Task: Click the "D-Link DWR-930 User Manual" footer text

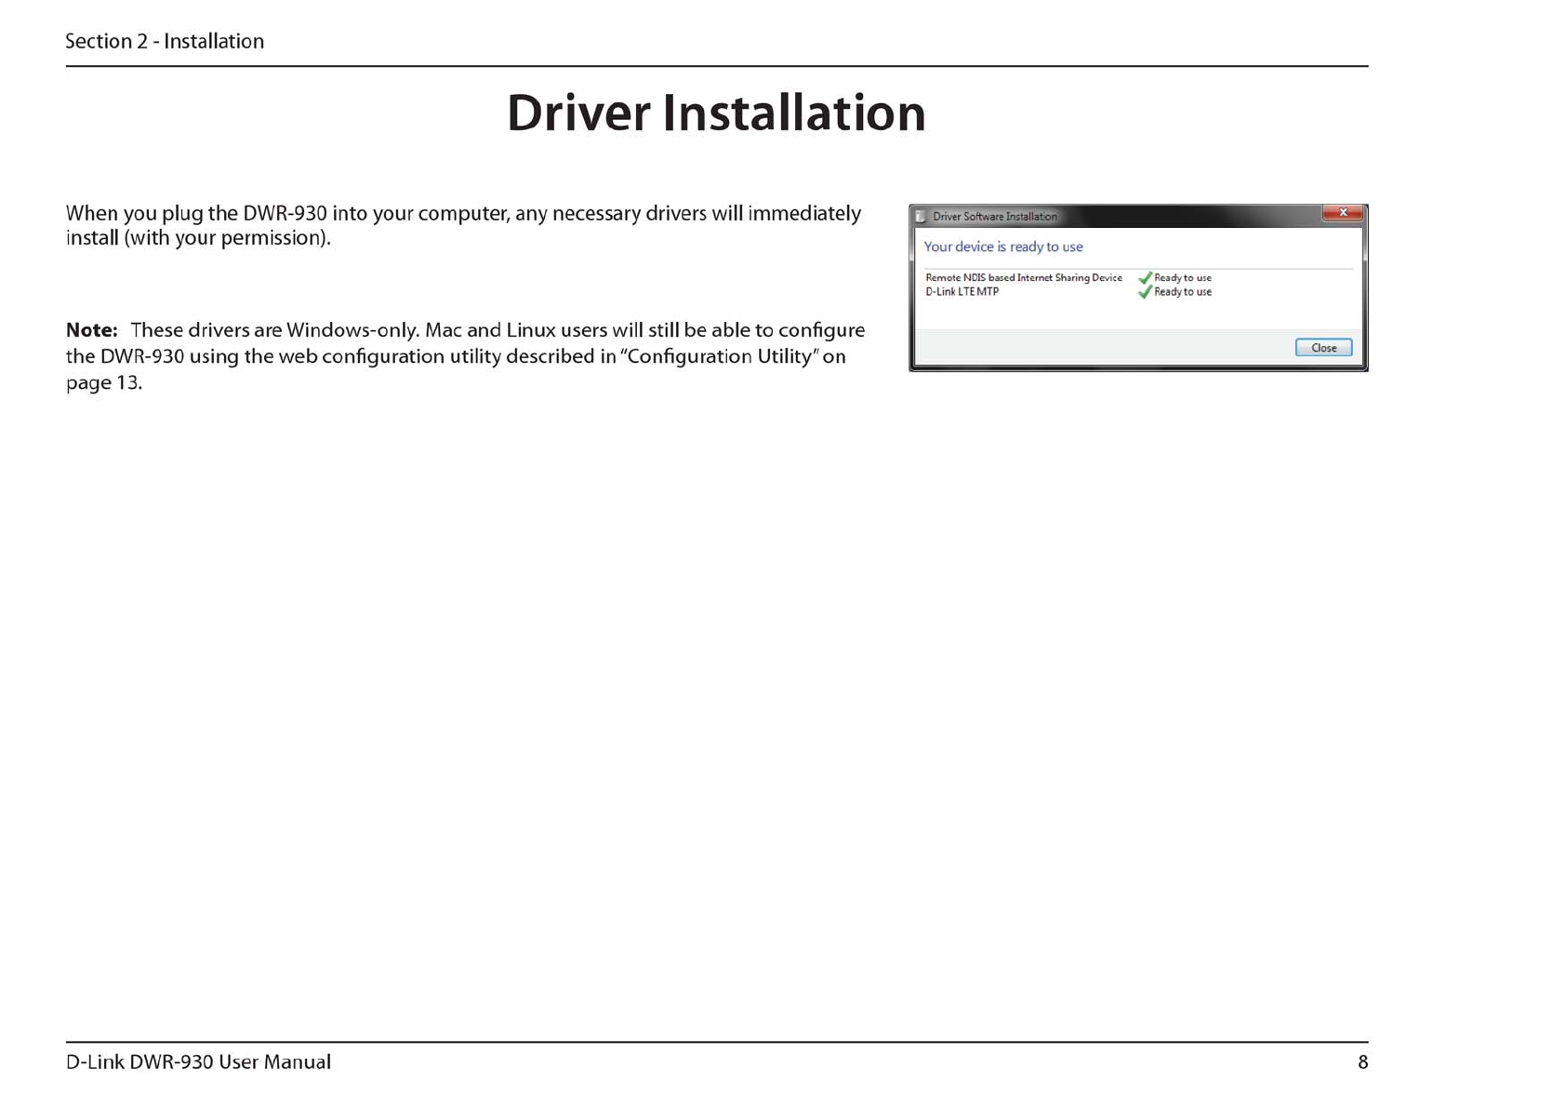Action: coord(198,1061)
